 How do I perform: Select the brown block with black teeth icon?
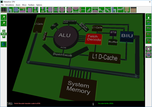coord(133,10)
